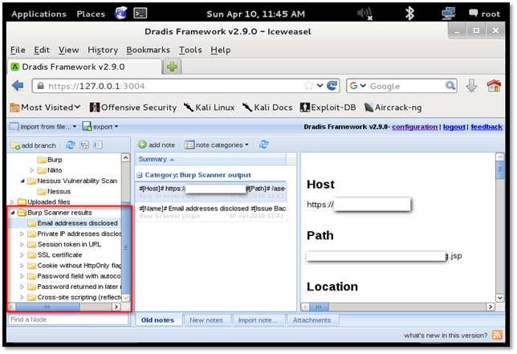
Task: Click the logout link
Action: coord(454,127)
